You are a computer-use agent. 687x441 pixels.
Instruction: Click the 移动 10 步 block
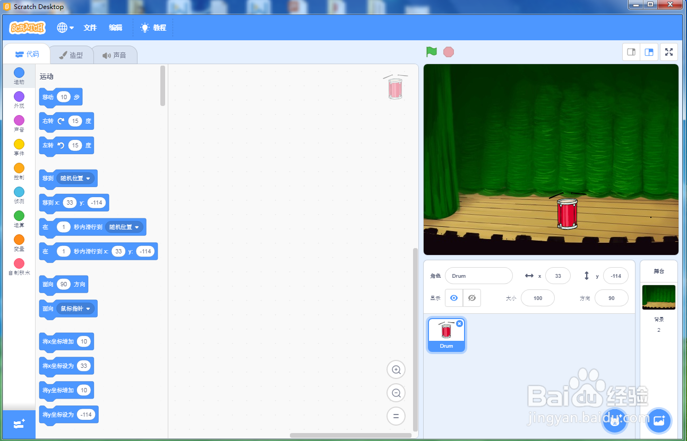61,98
